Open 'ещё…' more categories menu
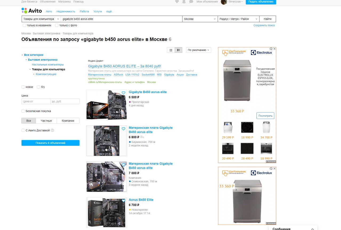The height and width of the screenshot is (230, 341). 110,11
